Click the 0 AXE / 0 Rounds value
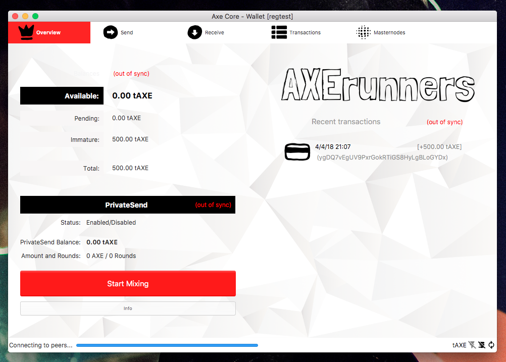Image resolution: width=506 pixels, height=362 pixels. pos(111,256)
